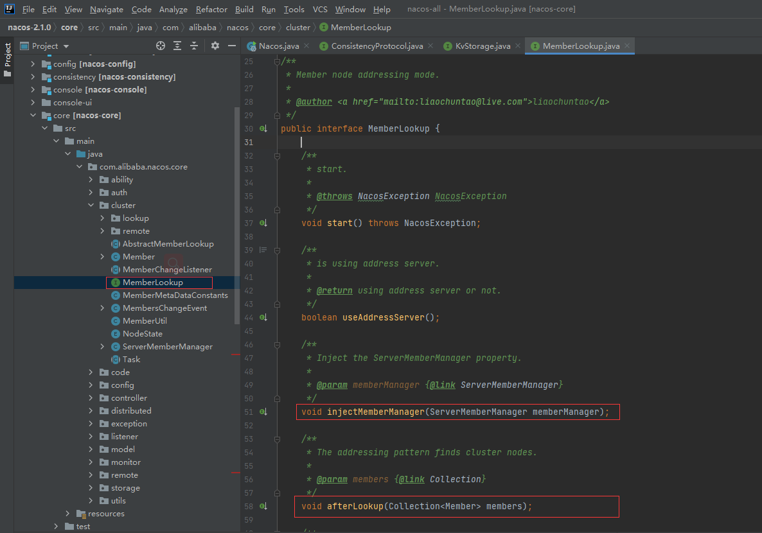Open the File menu
The height and width of the screenshot is (533, 762).
tap(28, 9)
